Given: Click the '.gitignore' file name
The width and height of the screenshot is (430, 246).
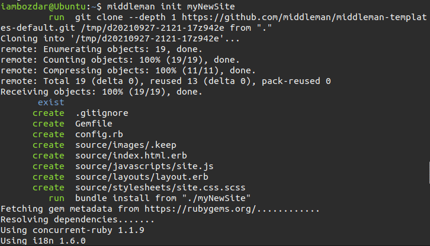Looking at the screenshot, I should (x=102, y=113).
